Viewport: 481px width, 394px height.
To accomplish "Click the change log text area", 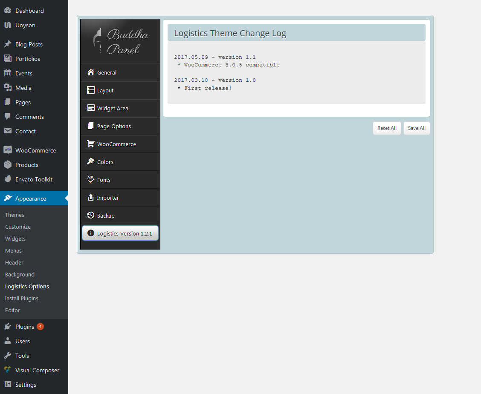I will [296, 72].
